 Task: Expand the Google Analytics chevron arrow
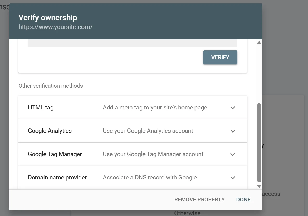tap(233, 131)
